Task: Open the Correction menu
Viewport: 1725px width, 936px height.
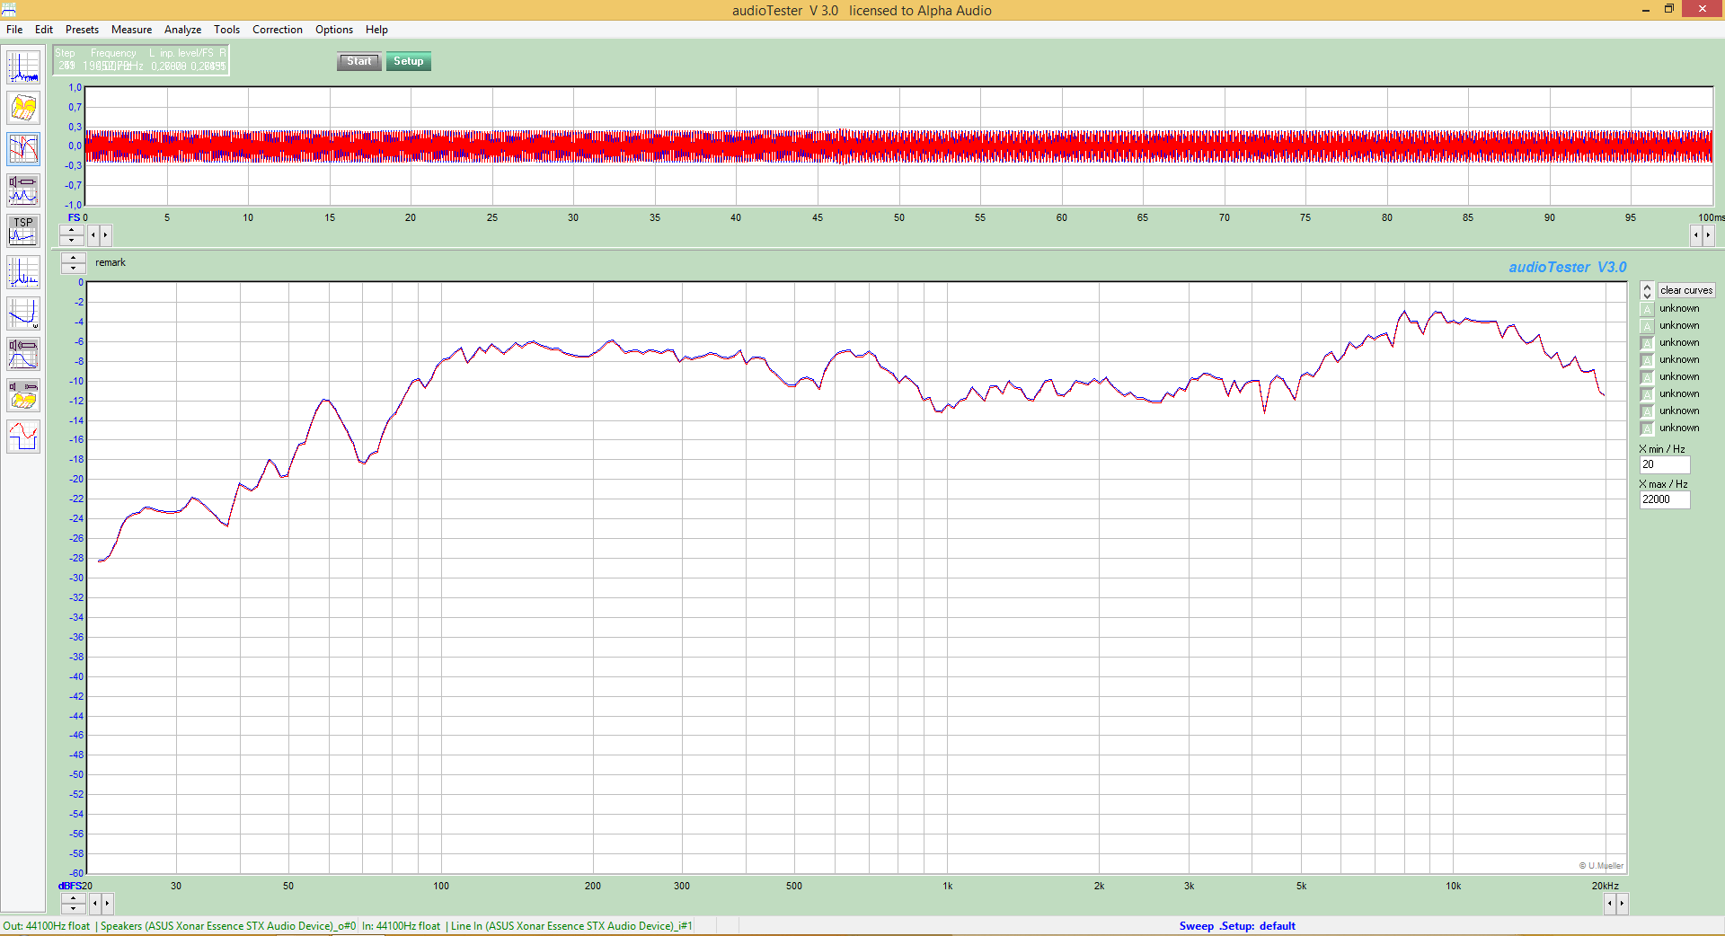Action: click(x=278, y=30)
